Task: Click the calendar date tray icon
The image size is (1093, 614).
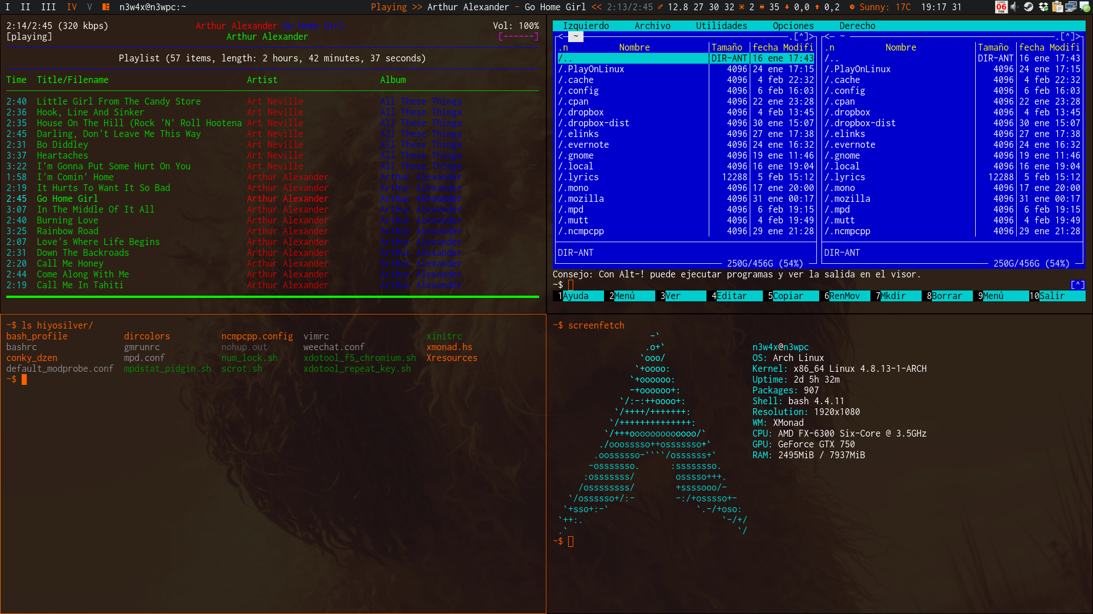Action: pyautogui.click(x=1001, y=7)
